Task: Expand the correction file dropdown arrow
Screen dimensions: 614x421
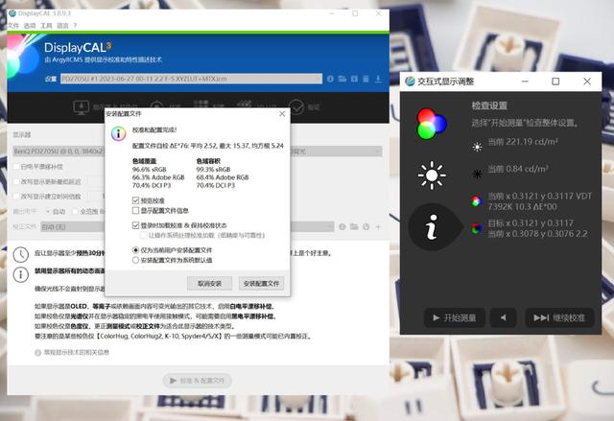Action: point(329,227)
